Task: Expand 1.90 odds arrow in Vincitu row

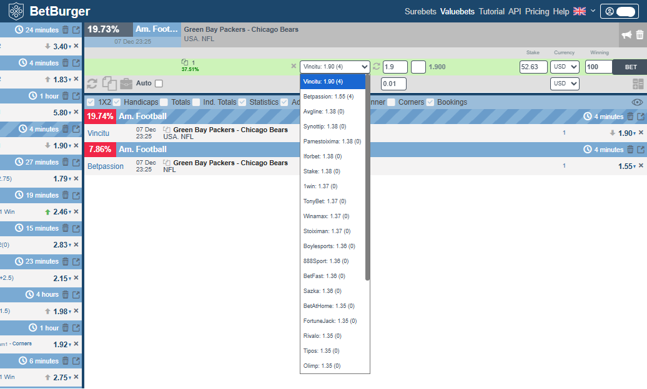Action: tap(635, 133)
